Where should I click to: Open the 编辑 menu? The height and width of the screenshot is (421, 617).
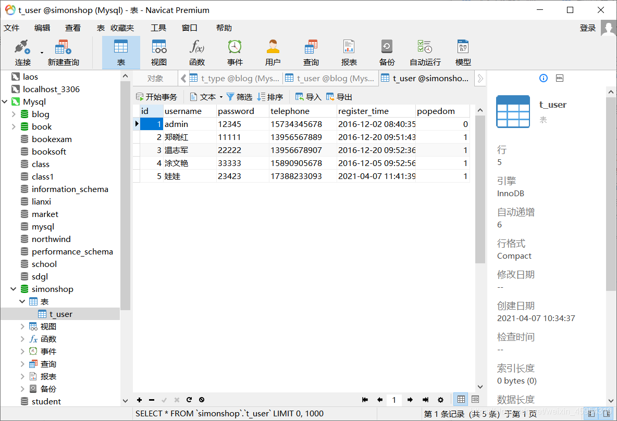(42, 28)
